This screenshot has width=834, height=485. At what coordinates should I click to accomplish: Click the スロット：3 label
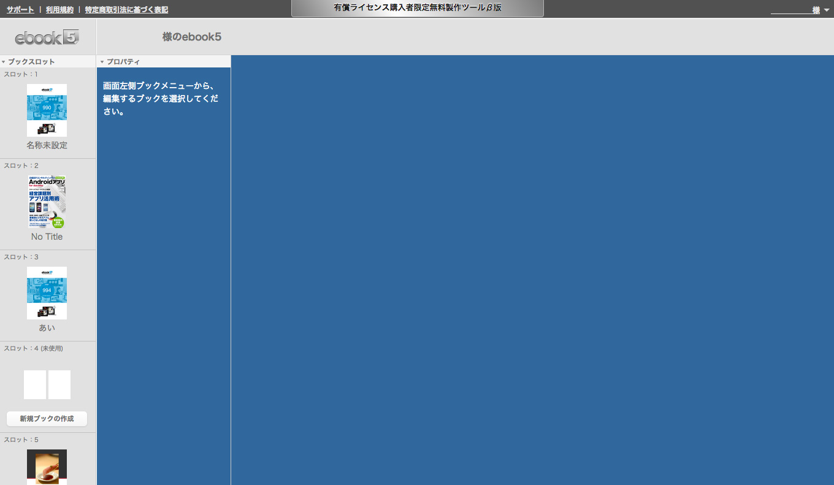click(21, 257)
